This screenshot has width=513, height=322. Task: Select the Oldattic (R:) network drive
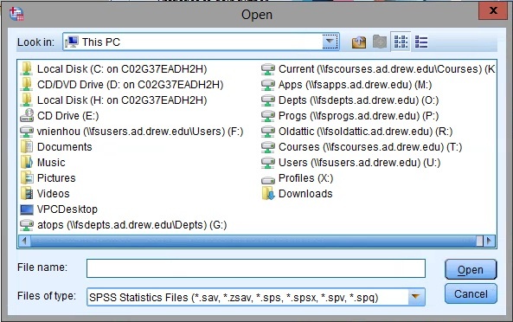coord(357,132)
